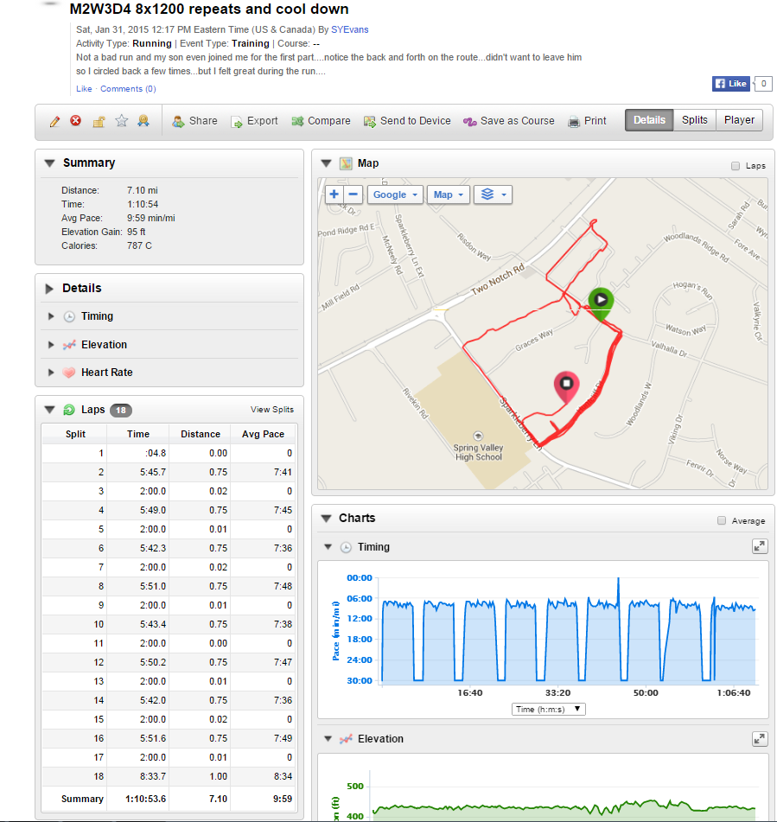
Task: Click the pencil edit activity icon
Action: coord(54,121)
